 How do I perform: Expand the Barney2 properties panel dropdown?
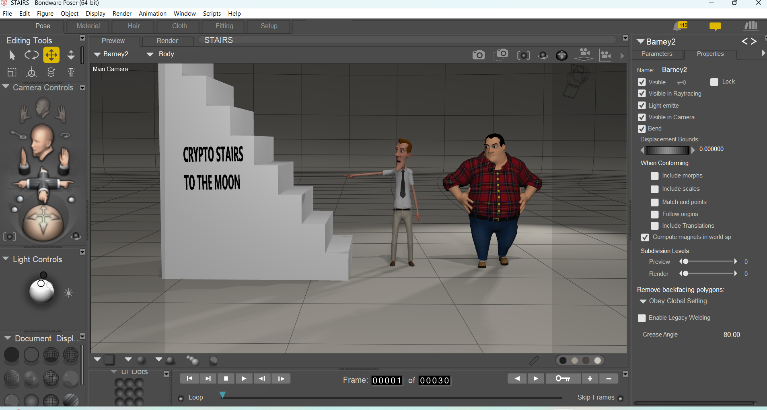[x=641, y=41]
